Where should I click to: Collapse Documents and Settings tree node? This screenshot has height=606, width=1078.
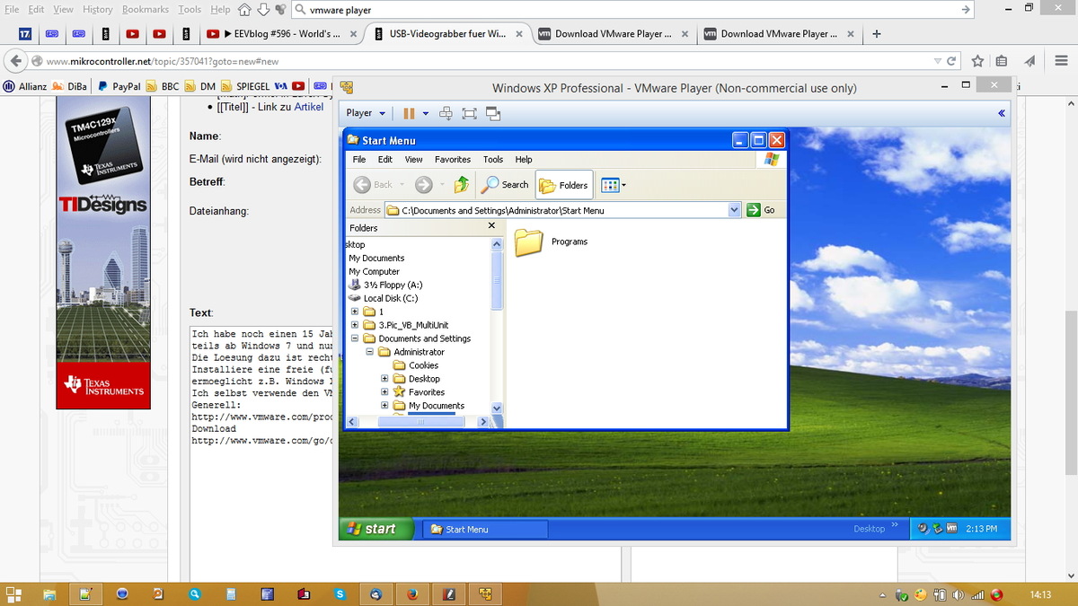click(355, 338)
